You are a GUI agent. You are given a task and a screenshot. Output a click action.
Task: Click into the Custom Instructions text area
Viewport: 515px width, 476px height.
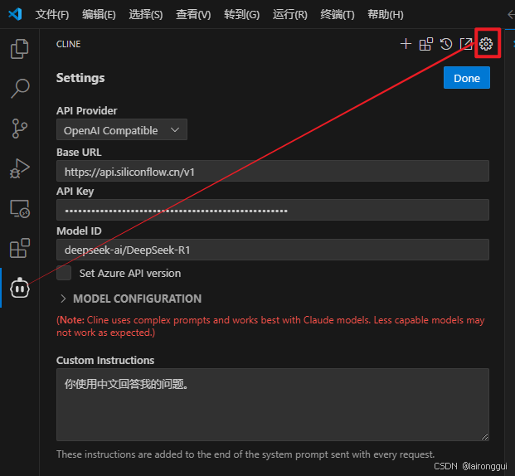pos(273,405)
